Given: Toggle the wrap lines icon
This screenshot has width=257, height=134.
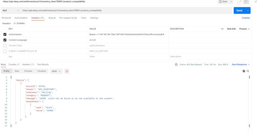Looking at the screenshot, I should 67,71.
